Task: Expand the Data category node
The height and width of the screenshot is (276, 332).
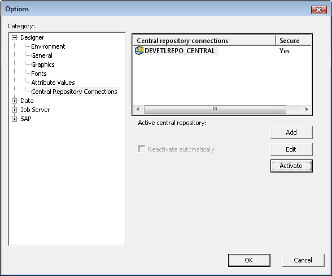Action: [x=14, y=101]
